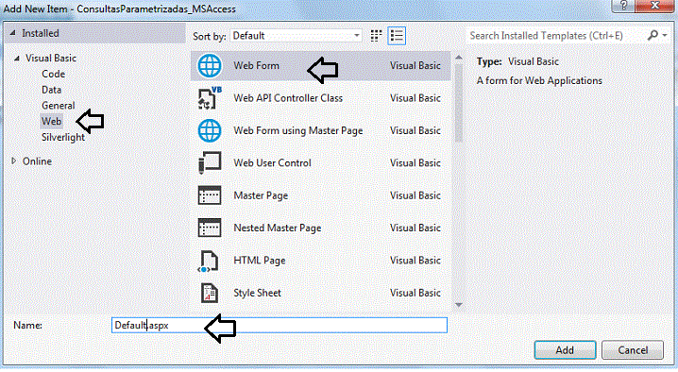Click the Web API Controller Class icon

coord(210,98)
